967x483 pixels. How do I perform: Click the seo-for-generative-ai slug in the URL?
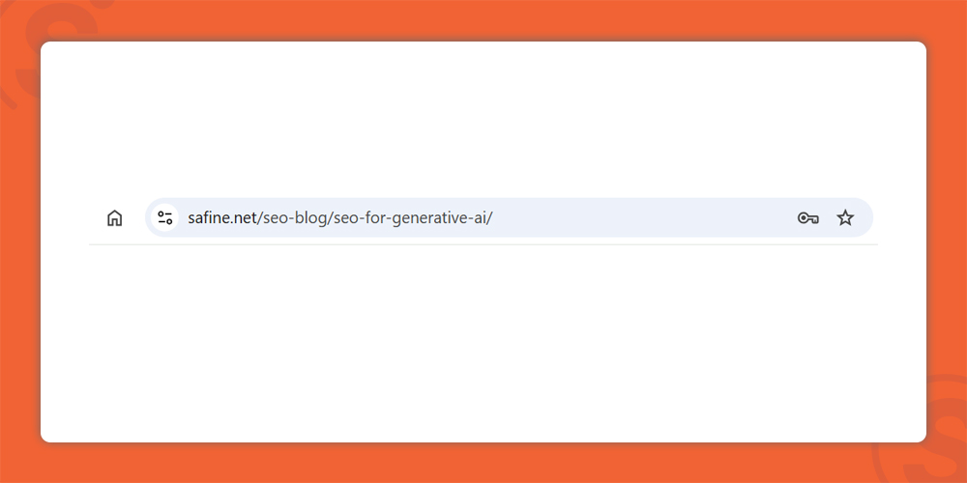(x=411, y=218)
